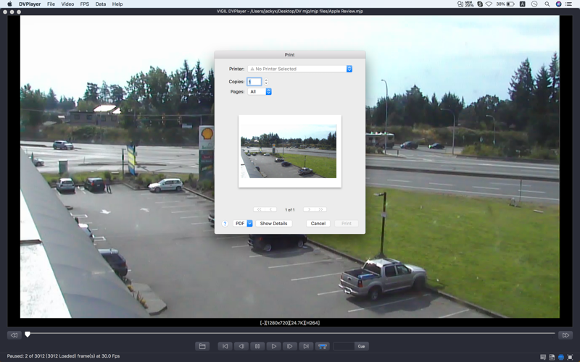
Task: Toggle the blue loop range button
Action: (322, 346)
